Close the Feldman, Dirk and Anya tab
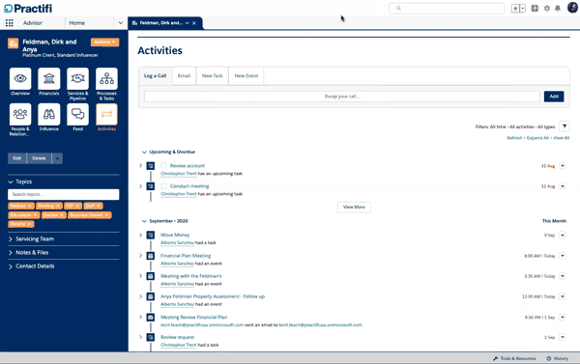Image resolution: width=580 pixels, height=364 pixels. tap(194, 23)
